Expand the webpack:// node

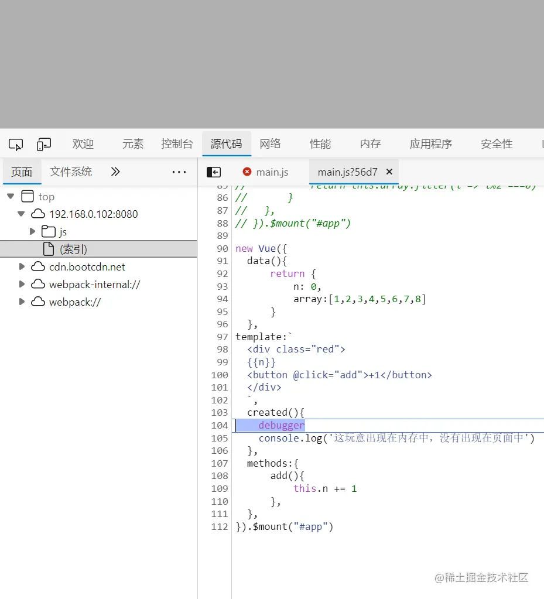[22, 302]
